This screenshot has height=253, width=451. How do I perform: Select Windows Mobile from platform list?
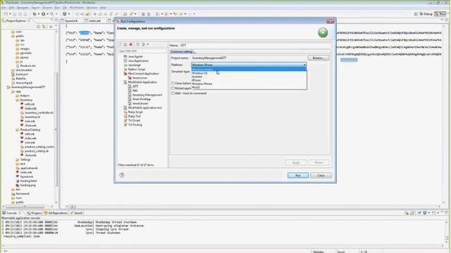(249, 70)
